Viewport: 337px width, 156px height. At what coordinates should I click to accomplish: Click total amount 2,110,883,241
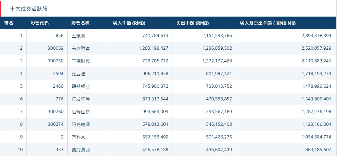[316, 61]
